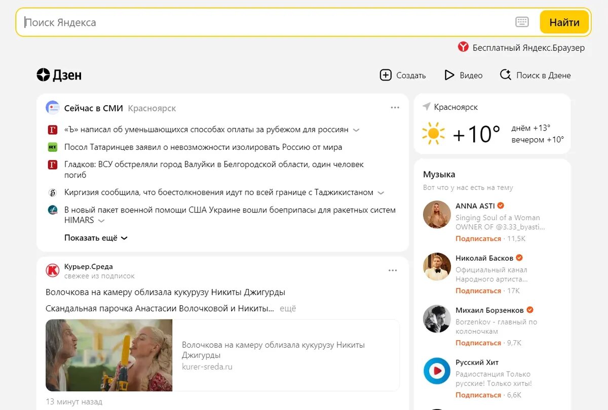The image size is (608, 410).
Task: Click the location arrow icon by Красноярск weather
Action: coord(427,107)
